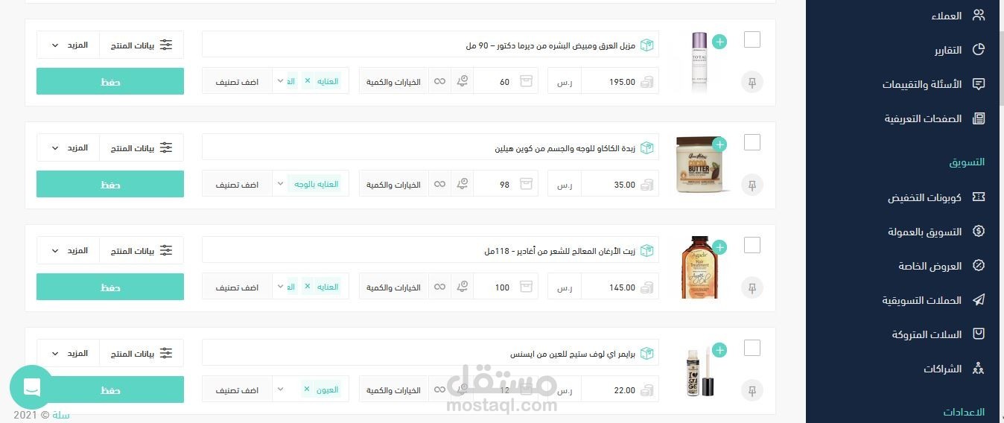The height and width of the screenshot is (423, 1004).
Task: Open the chat support bubble
Action: point(32,387)
